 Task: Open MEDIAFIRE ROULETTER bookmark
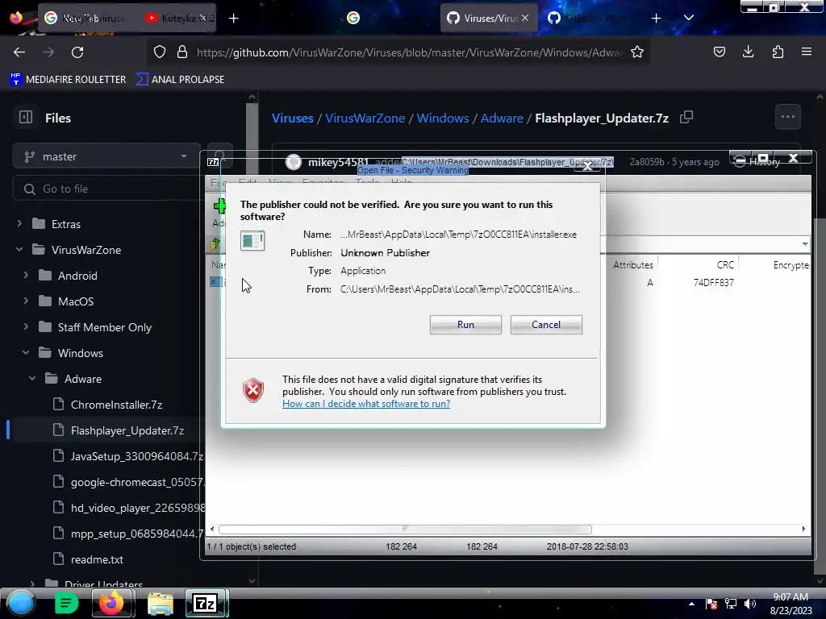click(69, 80)
